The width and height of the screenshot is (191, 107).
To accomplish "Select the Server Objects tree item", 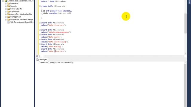I will (16, 9).
